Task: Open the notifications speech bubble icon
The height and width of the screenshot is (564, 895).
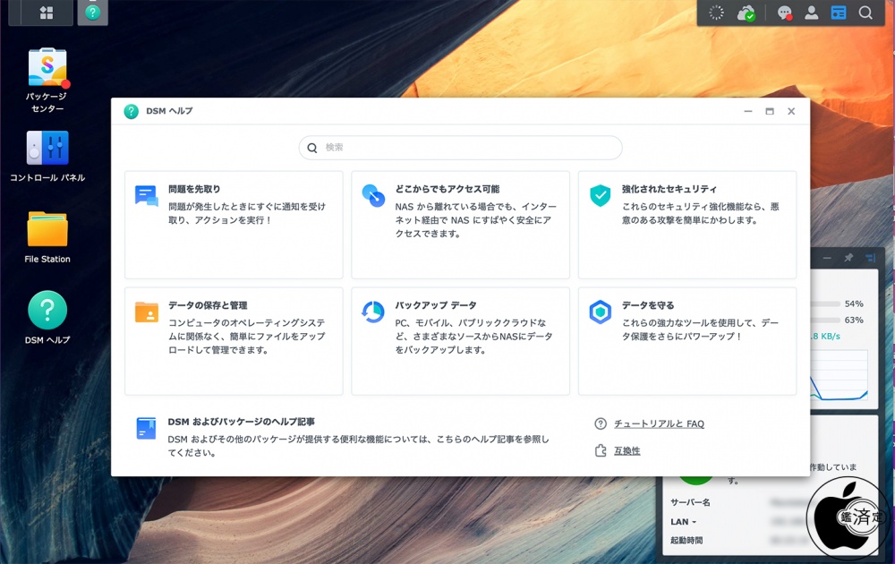Action: (x=785, y=13)
